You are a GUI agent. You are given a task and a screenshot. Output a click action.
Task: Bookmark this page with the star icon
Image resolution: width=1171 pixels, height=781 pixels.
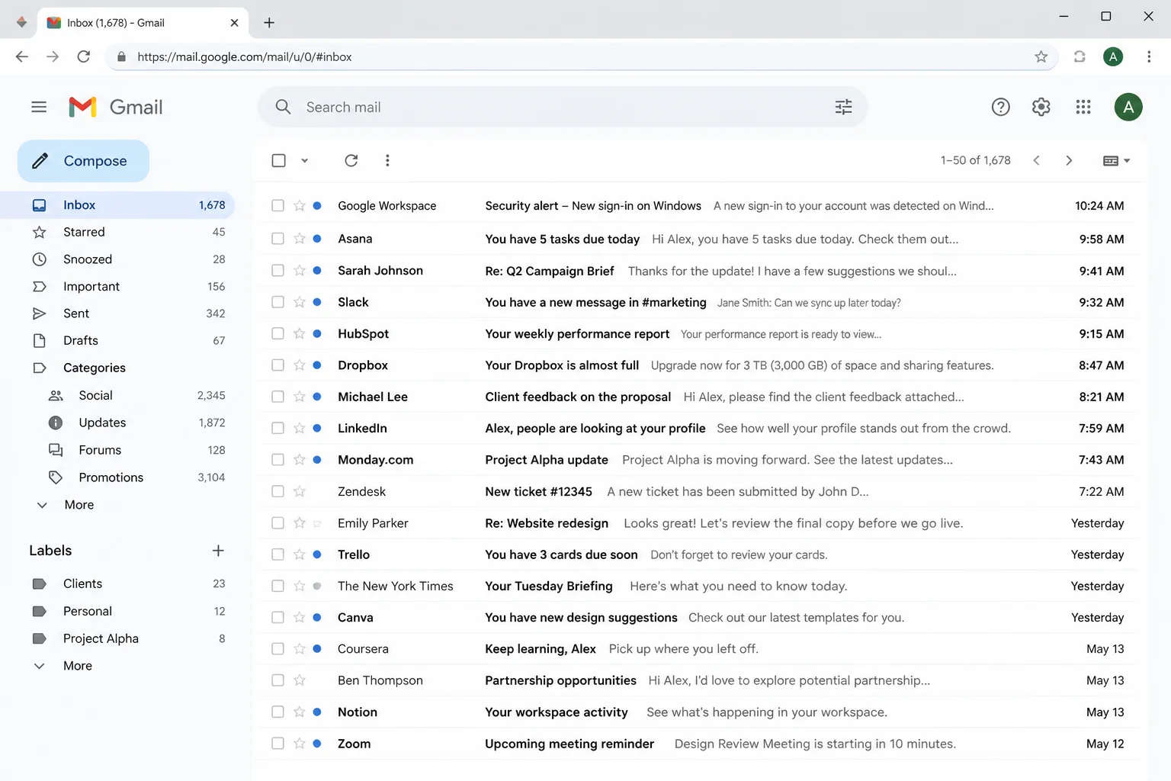pyautogui.click(x=1041, y=56)
